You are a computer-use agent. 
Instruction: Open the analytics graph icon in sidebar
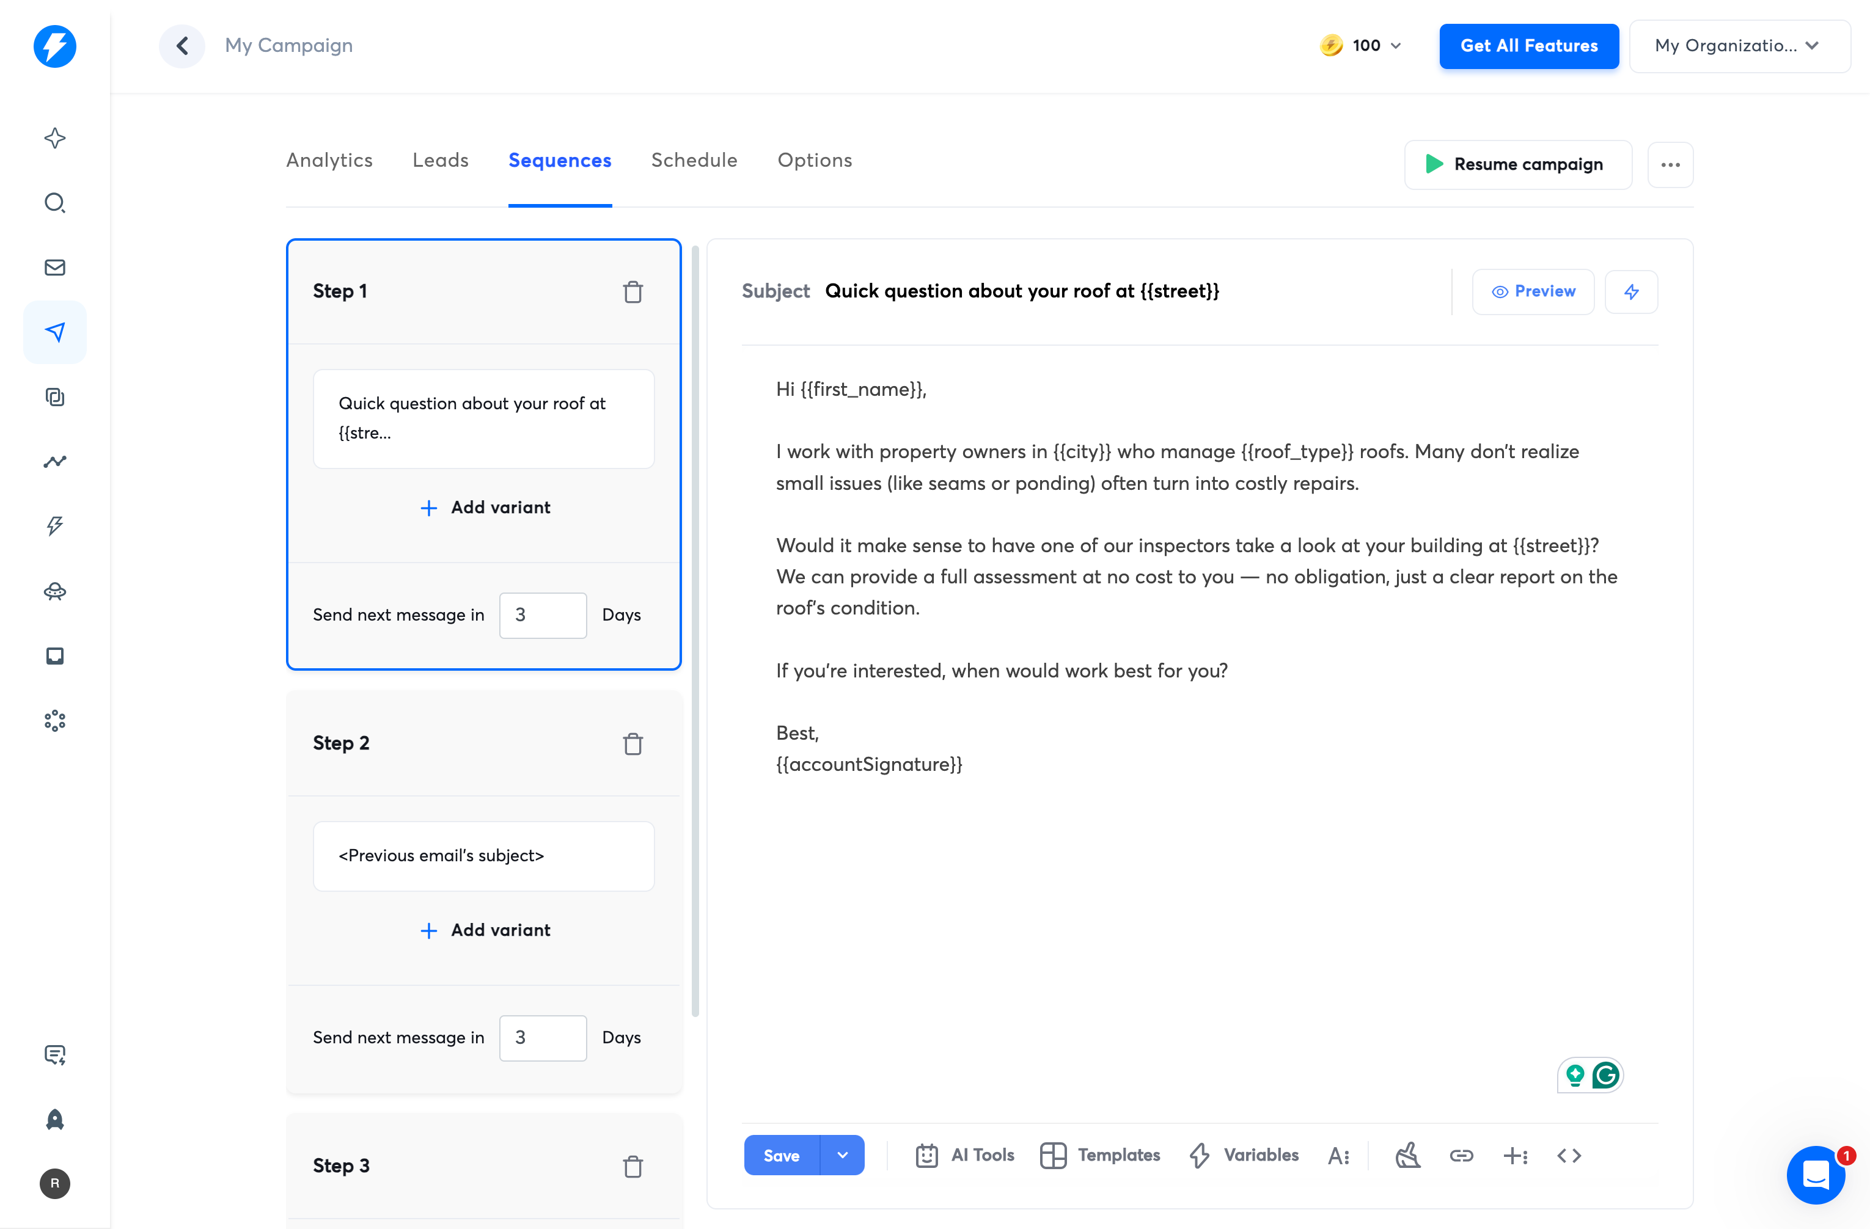(55, 462)
